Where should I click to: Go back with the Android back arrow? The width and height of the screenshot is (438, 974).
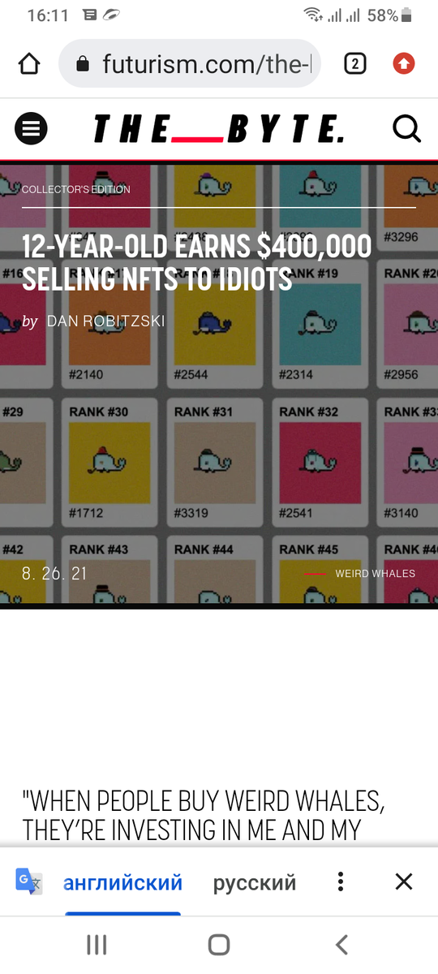pyautogui.click(x=341, y=944)
